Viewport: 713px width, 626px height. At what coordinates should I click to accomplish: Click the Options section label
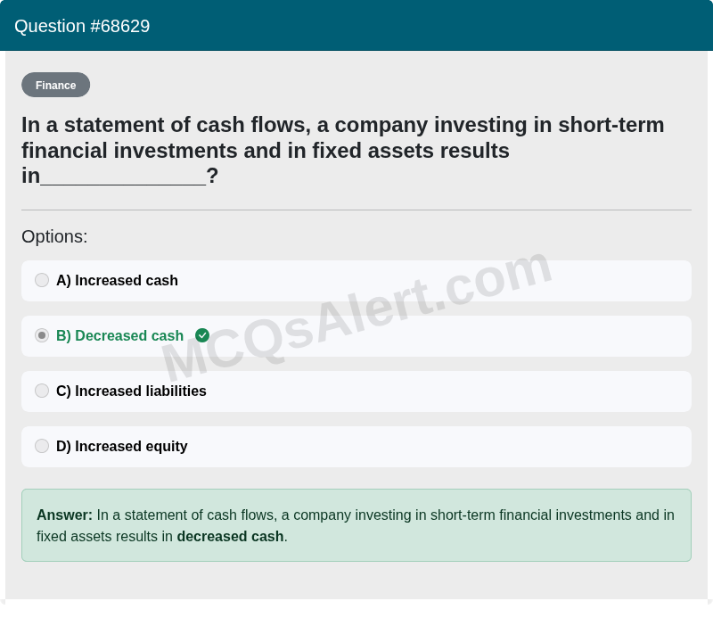[54, 236]
